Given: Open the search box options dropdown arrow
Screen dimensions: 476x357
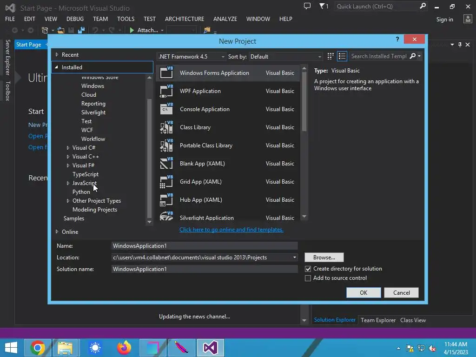Looking at the screenshot, I should (419, 56).
